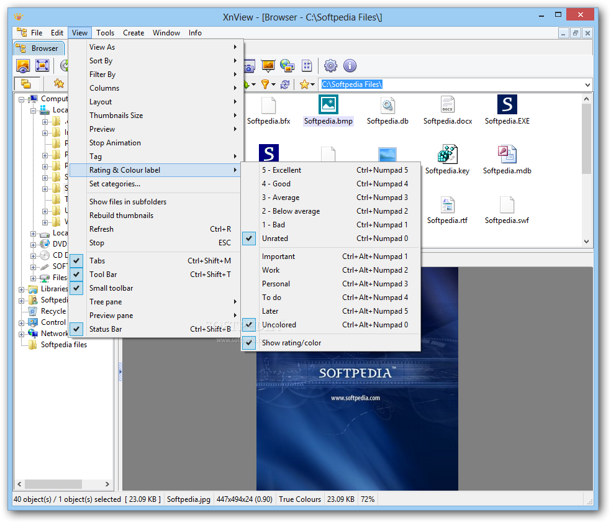The height and width of the screenshot is (523, 611).
Task: Select the Unrated rating option
Action: click(x=331, y=239)
